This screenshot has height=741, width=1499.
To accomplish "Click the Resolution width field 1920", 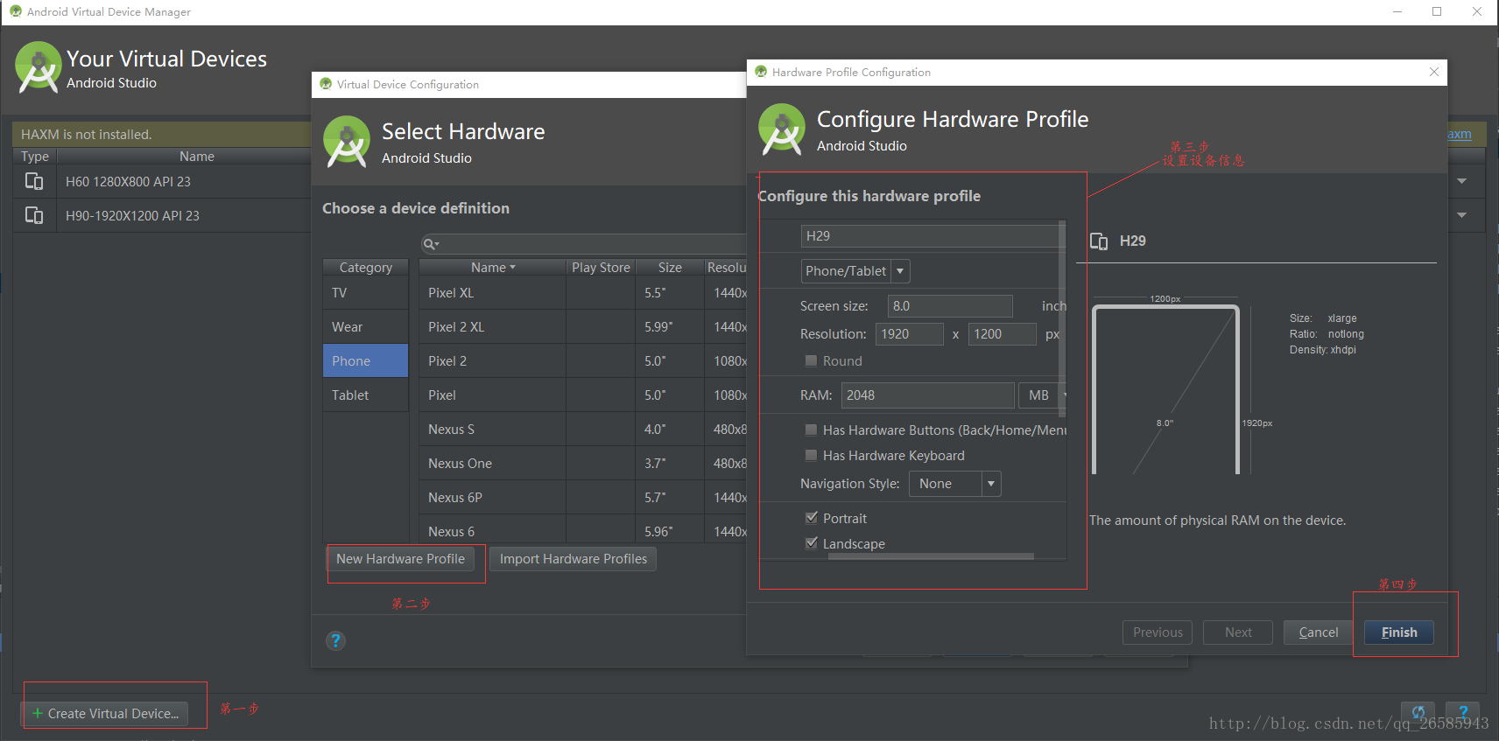I will click(x=910, y=334).
